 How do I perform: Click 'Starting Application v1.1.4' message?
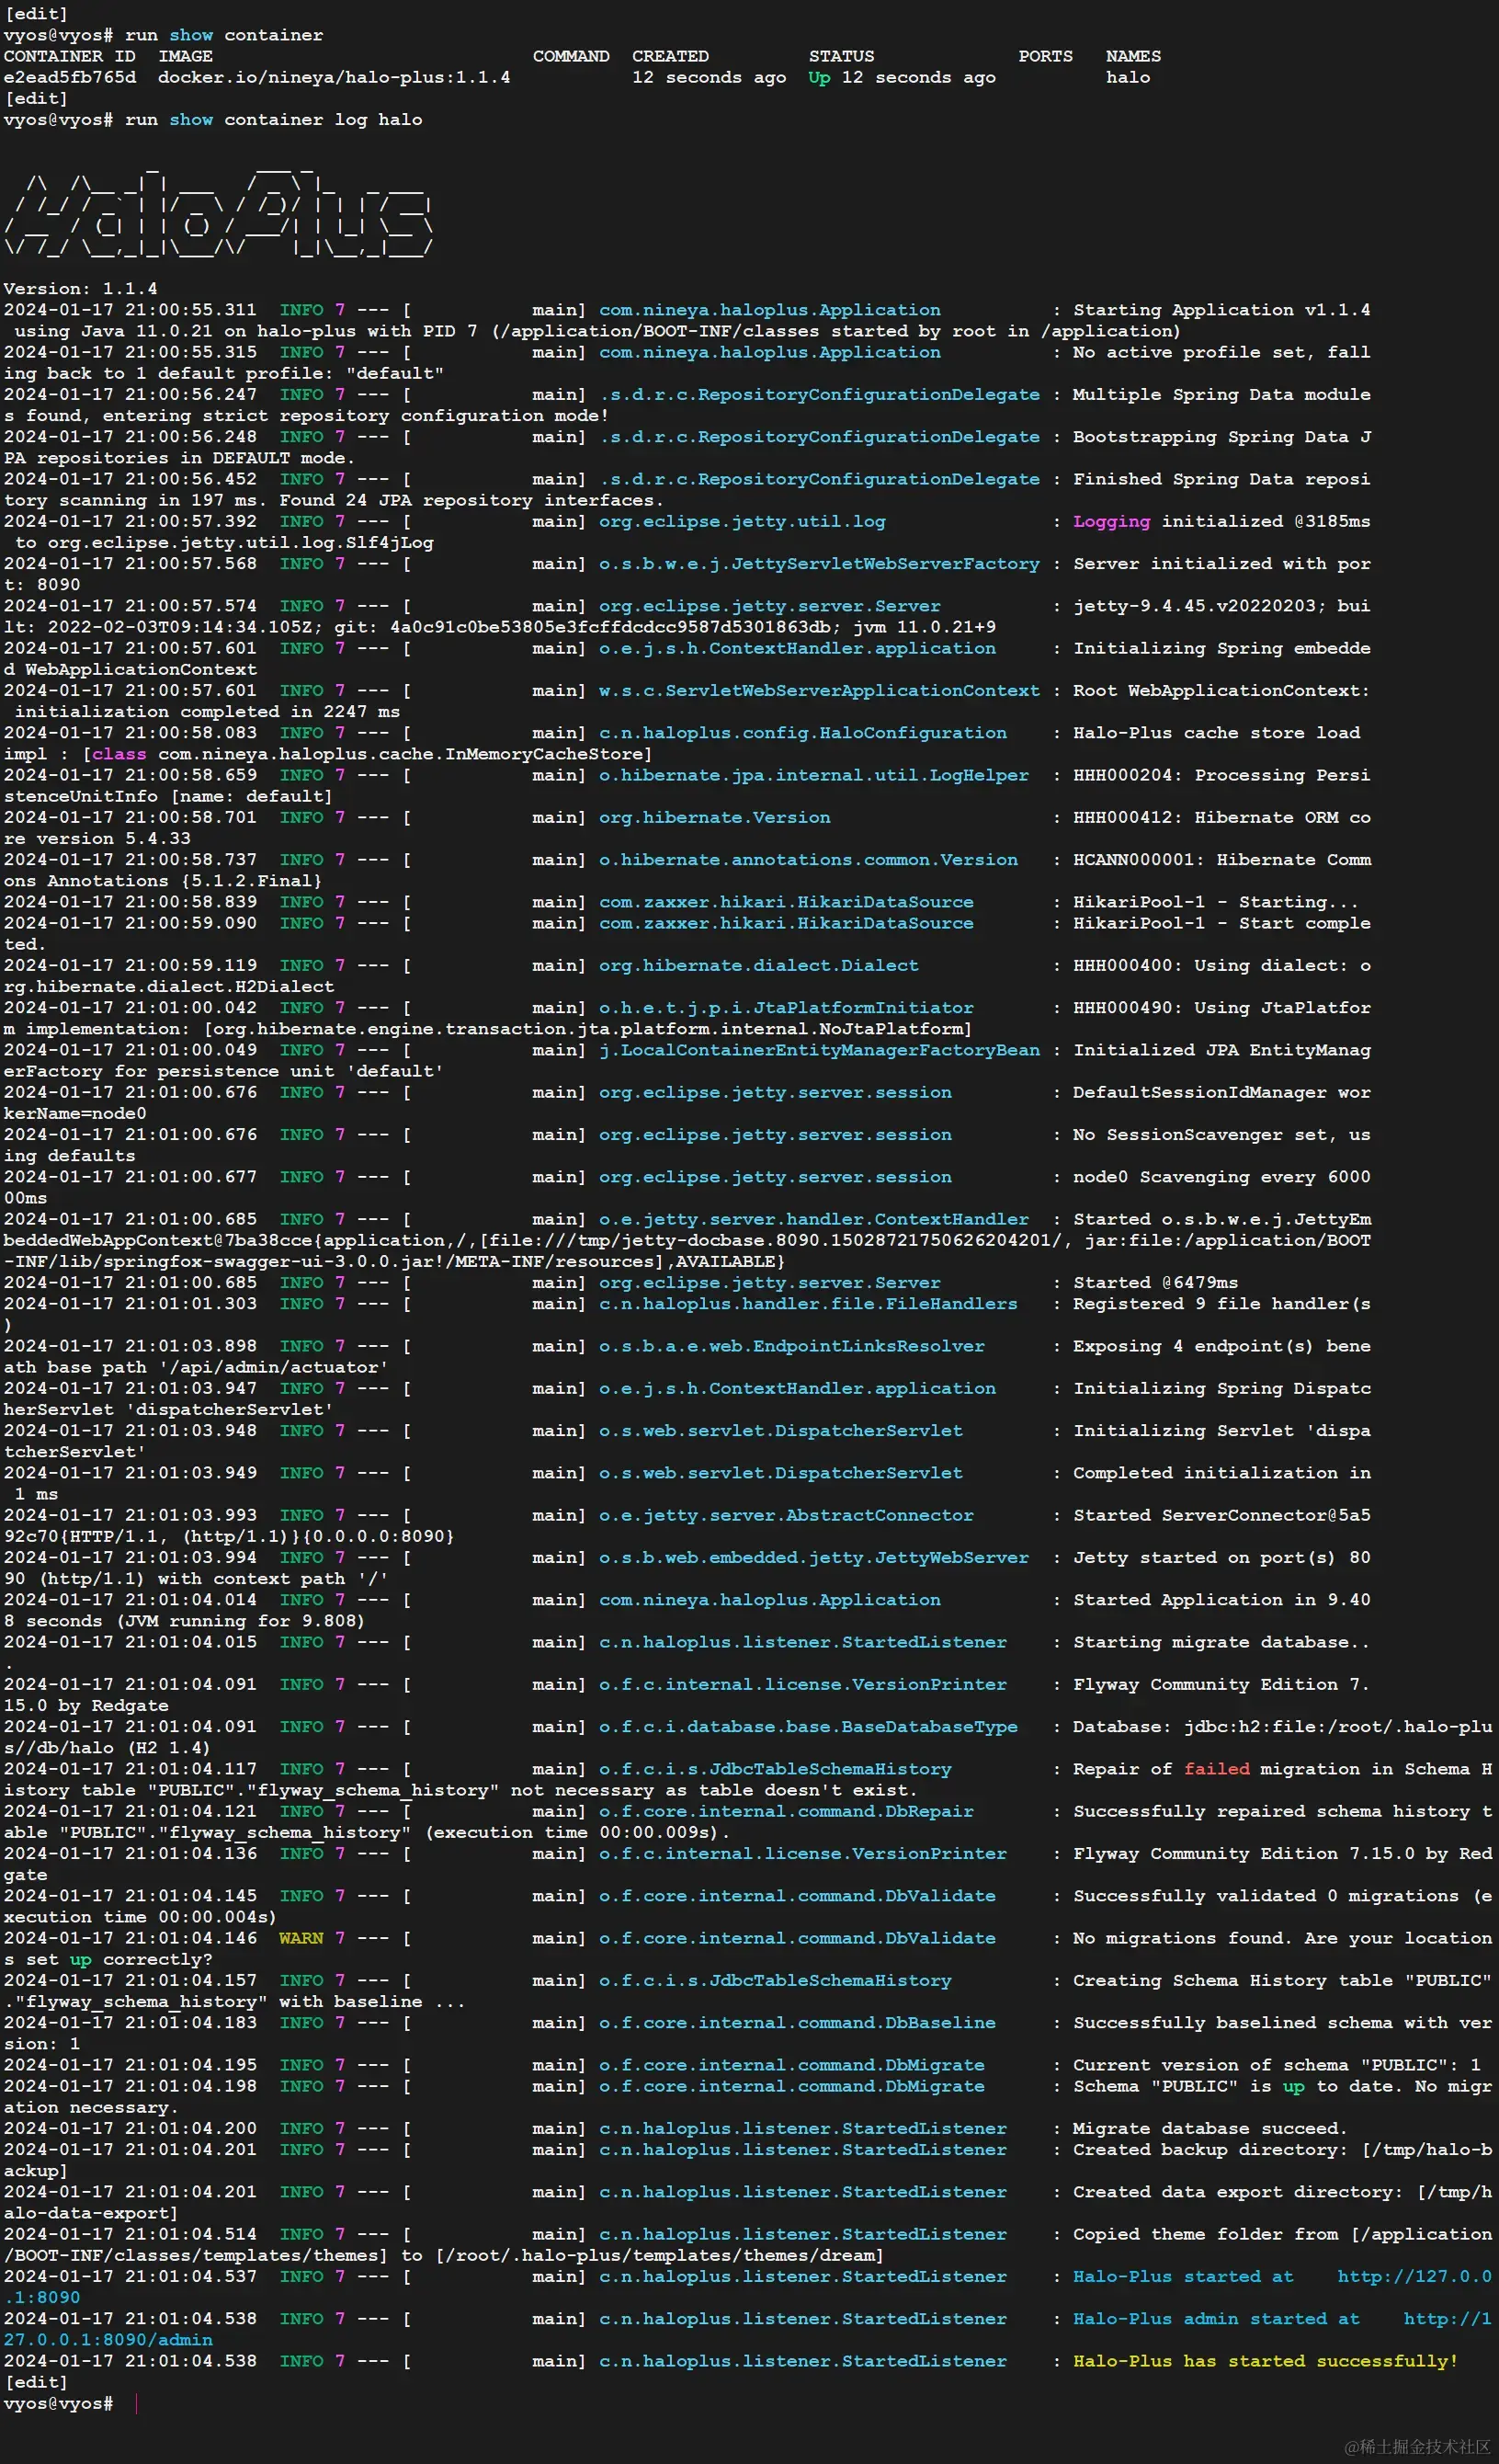(x=1221, y=309)
